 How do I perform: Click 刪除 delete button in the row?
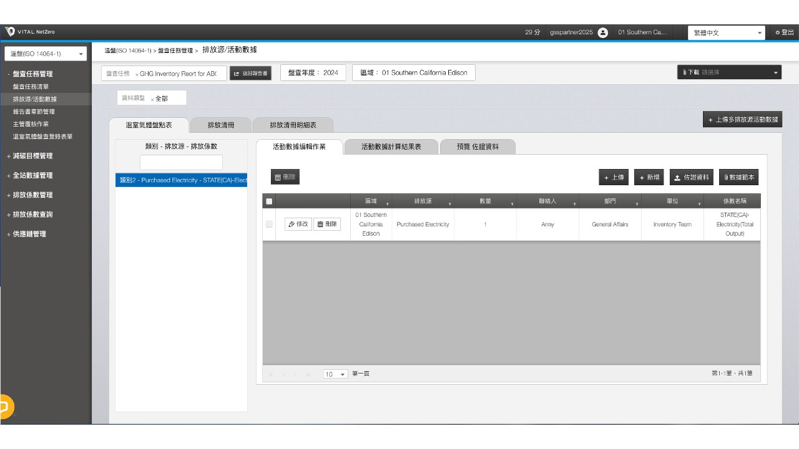(x=327, y=224)
